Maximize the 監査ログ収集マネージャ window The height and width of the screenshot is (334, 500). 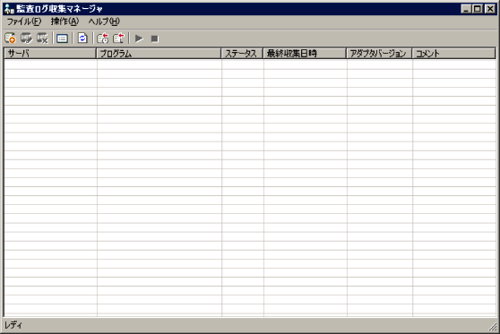point(478,9)
